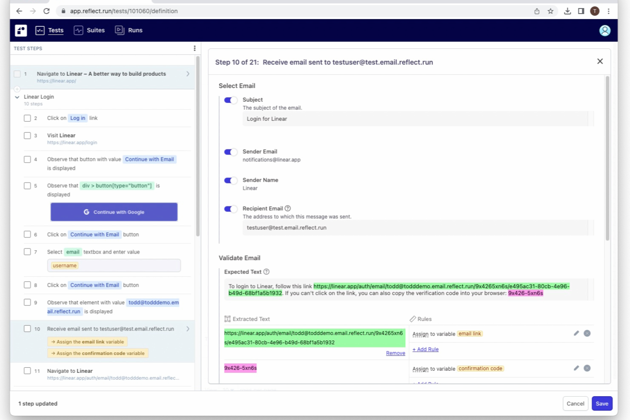This screenshot has height=420, width=630.
Task: Save the updated test step
Action: [602, 403]
